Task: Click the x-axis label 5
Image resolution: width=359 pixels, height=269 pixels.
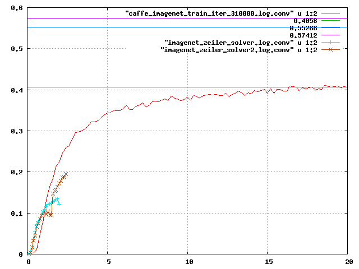Action: pyautogui.click(x=108, y=262)
